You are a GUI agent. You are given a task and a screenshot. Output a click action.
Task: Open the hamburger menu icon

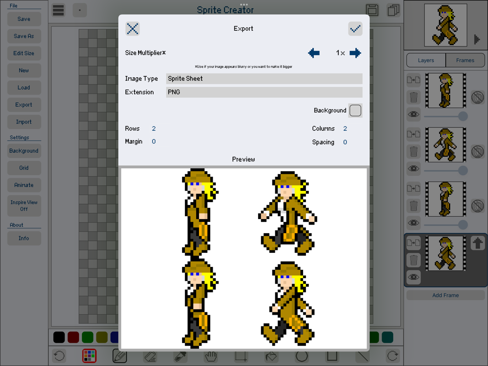click(x=59, y=10)
